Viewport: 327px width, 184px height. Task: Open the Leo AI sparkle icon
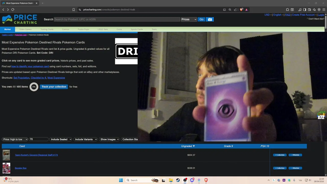[314, 9]
